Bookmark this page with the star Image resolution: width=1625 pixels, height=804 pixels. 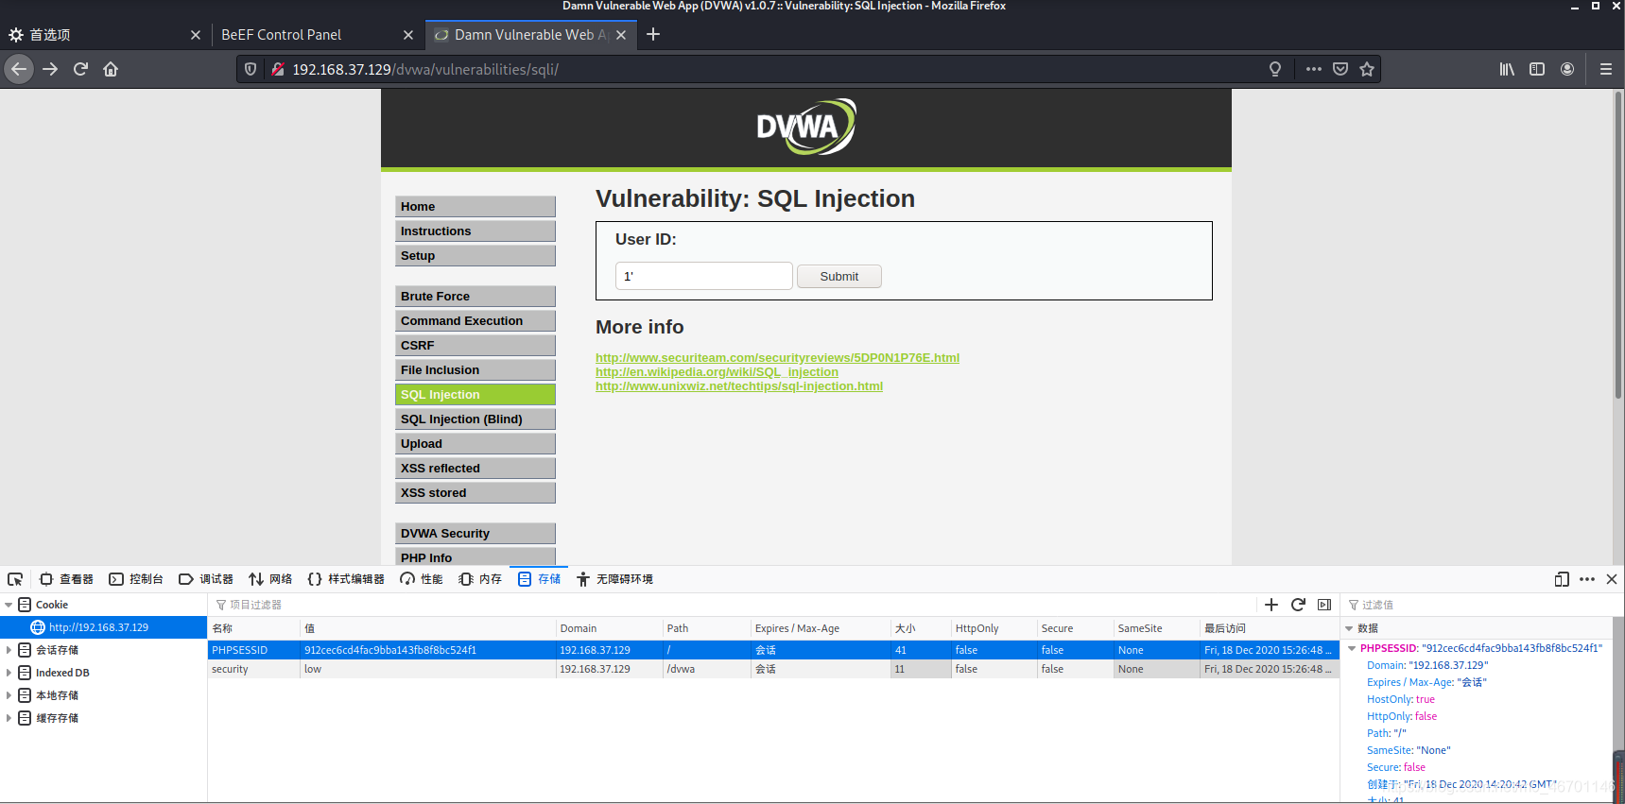click(1367, 69)
